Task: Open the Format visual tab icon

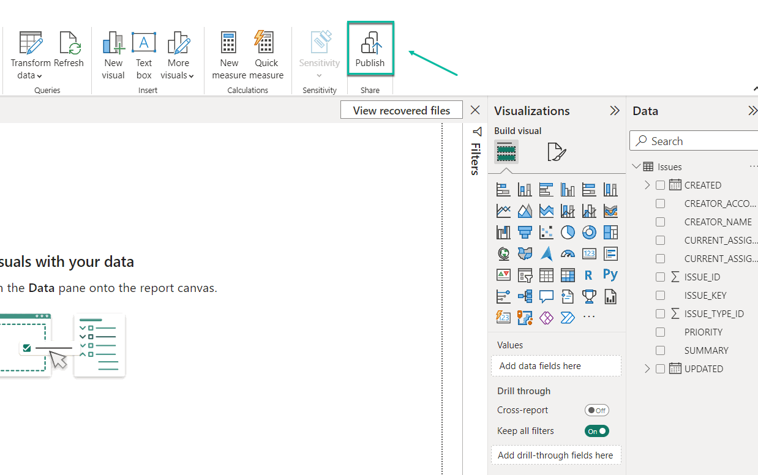Action: pyautogui.click(x=556, y=152)
